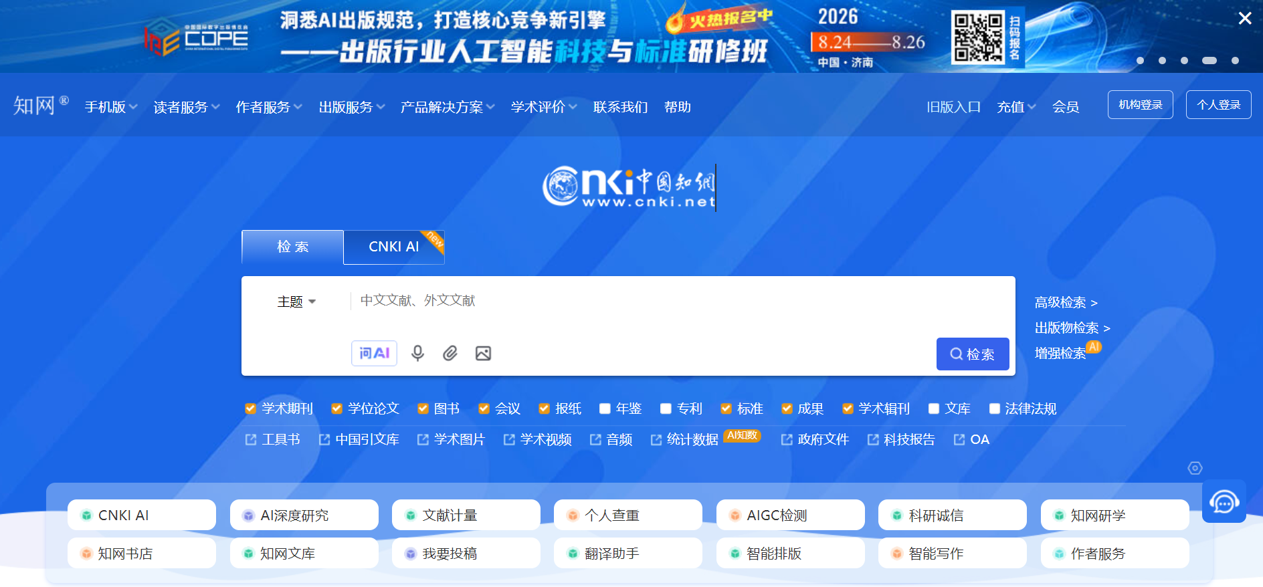The height and width of the screenshot is (587, 1263).
Task: Open the CNKI AI service tile
Action: 142,515
